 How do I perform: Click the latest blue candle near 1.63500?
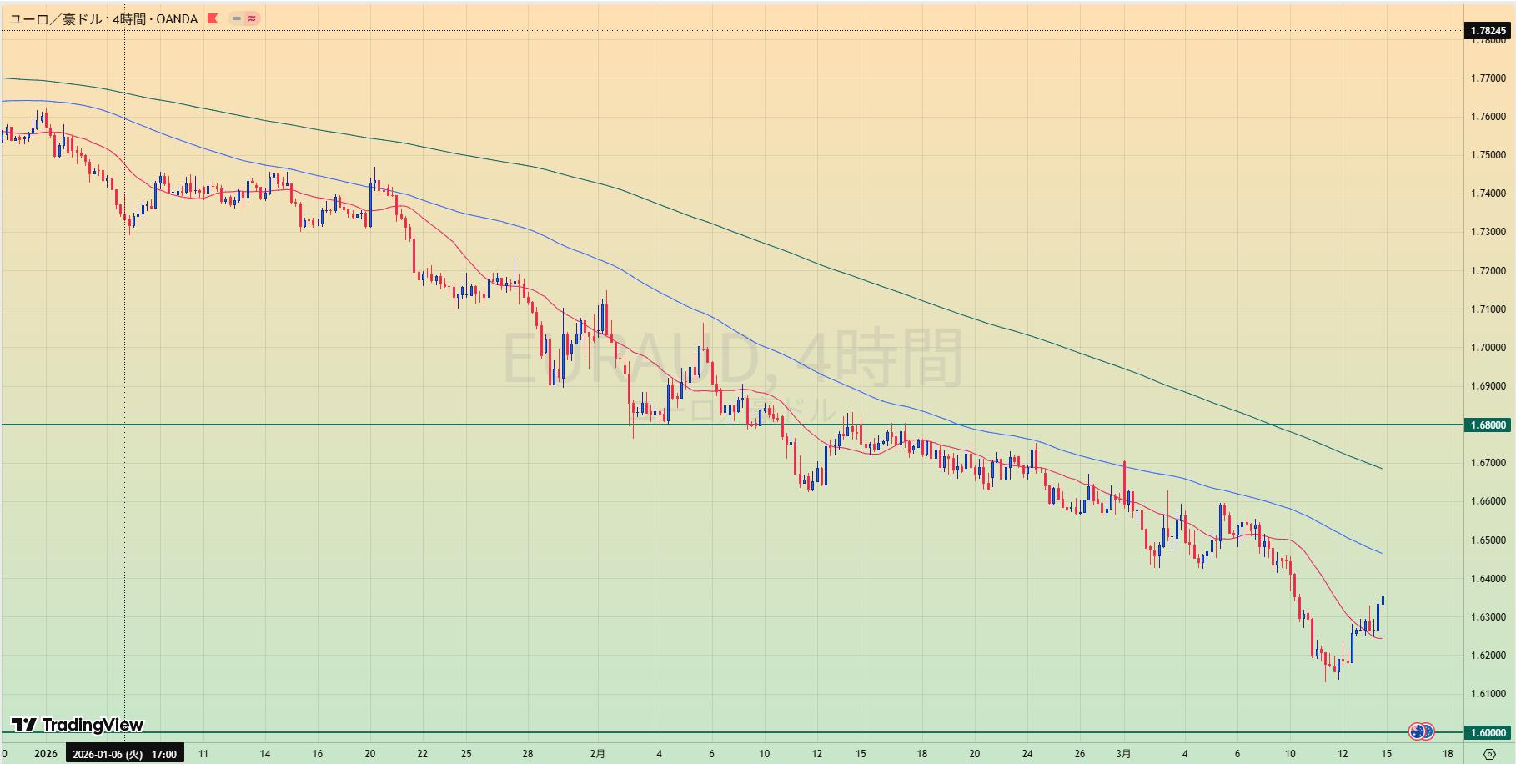(1383, 600)
